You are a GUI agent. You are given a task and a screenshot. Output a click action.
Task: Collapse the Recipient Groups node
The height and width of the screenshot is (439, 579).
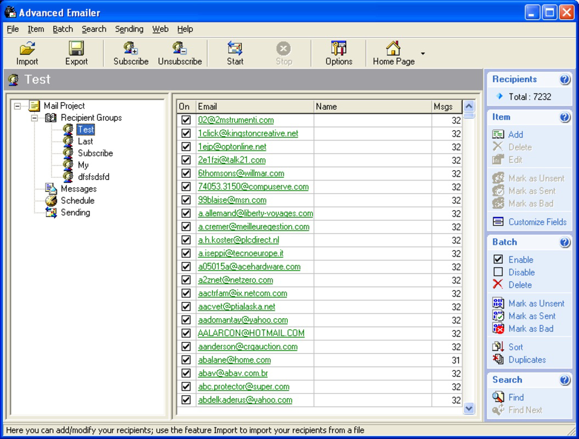pos(35,118)
